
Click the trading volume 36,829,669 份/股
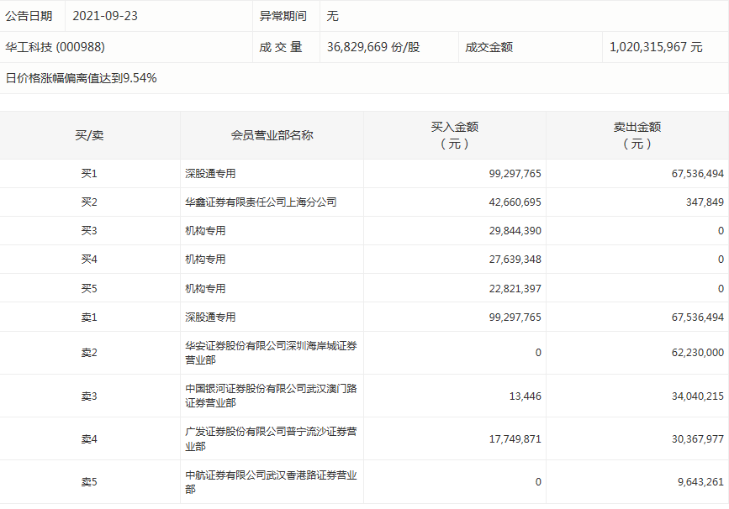(x=373, y=47)
